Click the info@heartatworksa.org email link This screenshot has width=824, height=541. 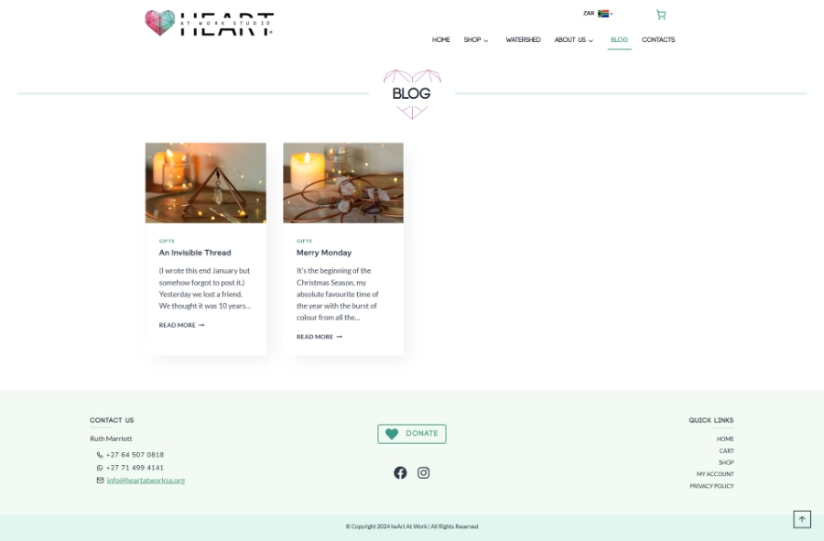[x=146, y=480]
